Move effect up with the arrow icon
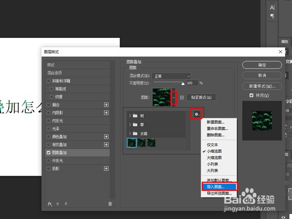This screenshot has height=219, width=292. tap(58, 204)
